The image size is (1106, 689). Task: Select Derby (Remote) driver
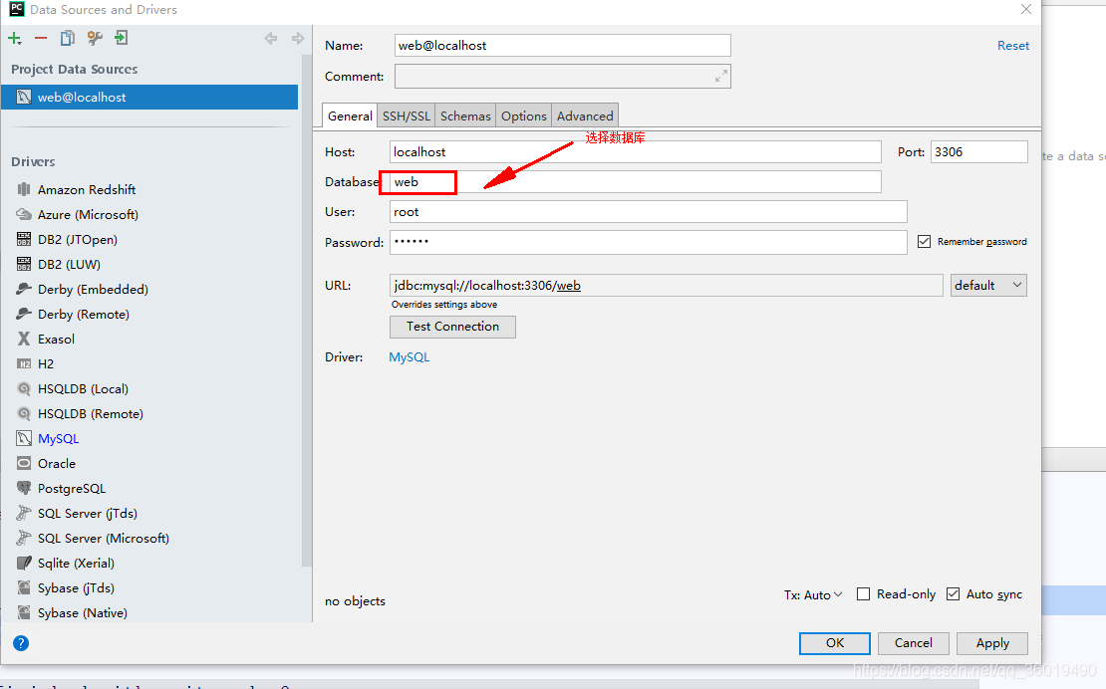click(x=84, y=315)
